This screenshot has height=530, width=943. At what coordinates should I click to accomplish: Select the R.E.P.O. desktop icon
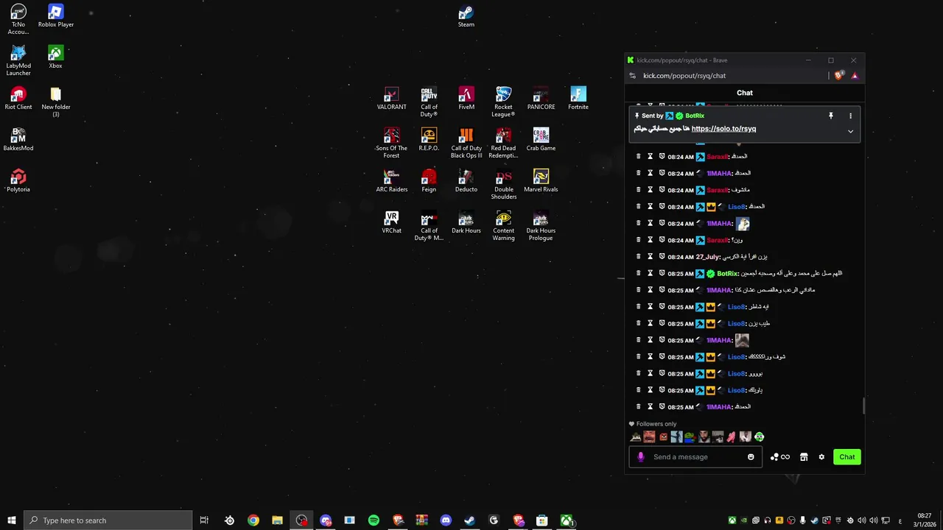tap(429, 140)
